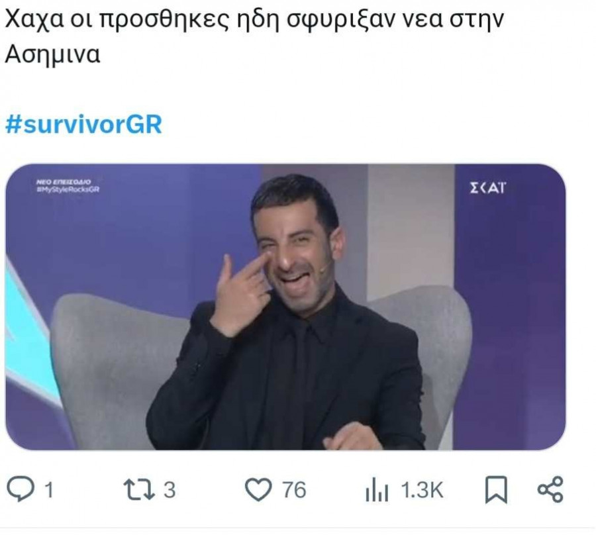Image resolution: width=596 pixels, height=535 pixels.
Task: Click the tweet's first text line
Action: (x=254, y=19)
